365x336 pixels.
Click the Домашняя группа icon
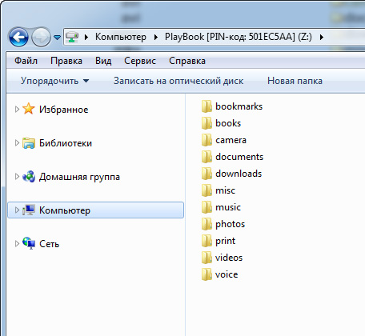click(29, 177)
